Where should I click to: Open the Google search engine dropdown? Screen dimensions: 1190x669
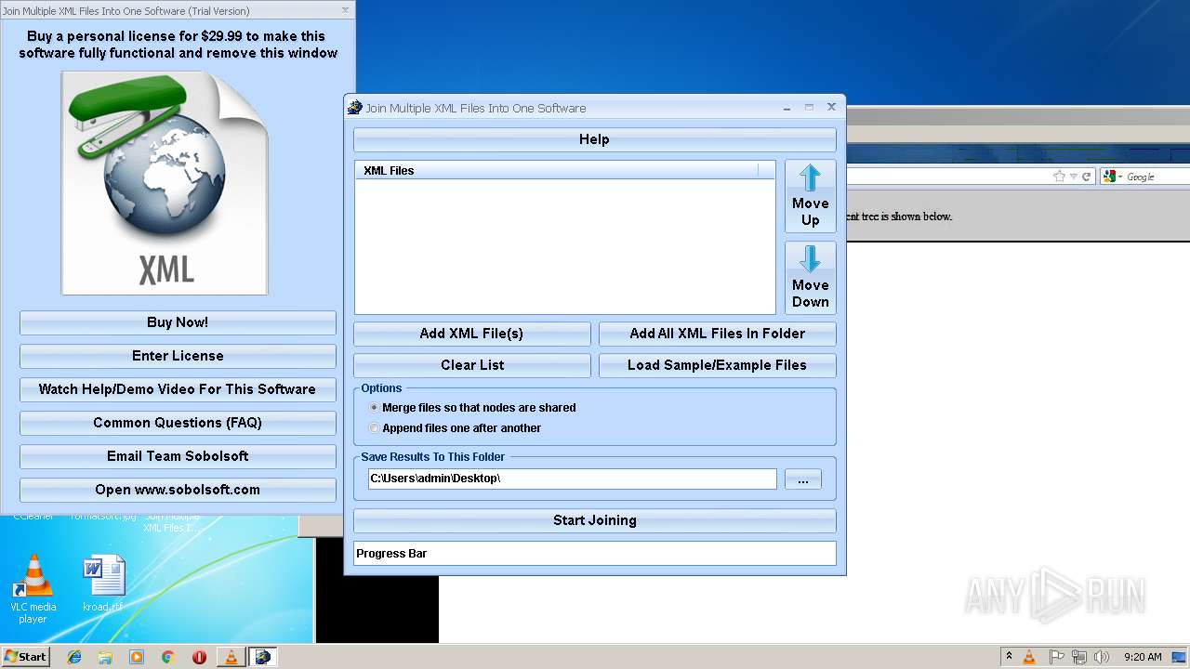1111,177
